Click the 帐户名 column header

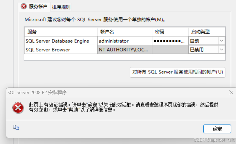pyautogui.click(x=125, y=32)
